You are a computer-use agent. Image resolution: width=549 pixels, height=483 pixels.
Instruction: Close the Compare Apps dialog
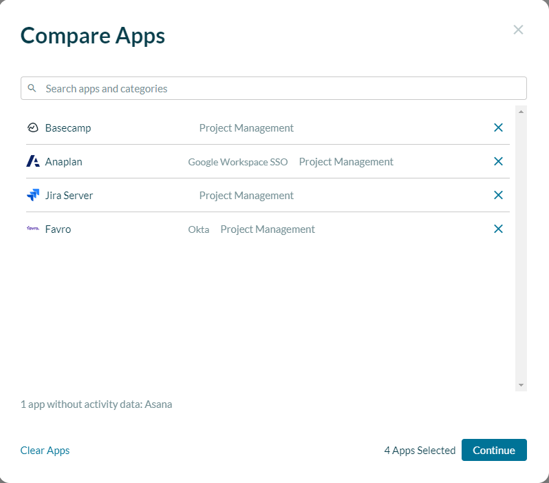(518, 30)
